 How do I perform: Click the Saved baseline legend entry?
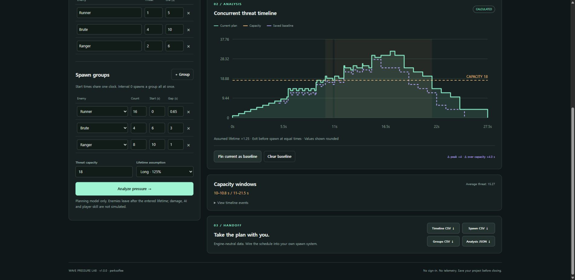pos(280,26)
